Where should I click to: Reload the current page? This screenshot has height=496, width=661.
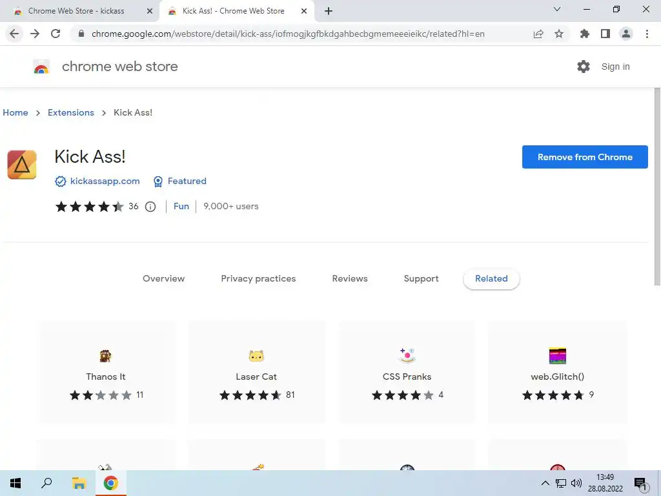56,34
